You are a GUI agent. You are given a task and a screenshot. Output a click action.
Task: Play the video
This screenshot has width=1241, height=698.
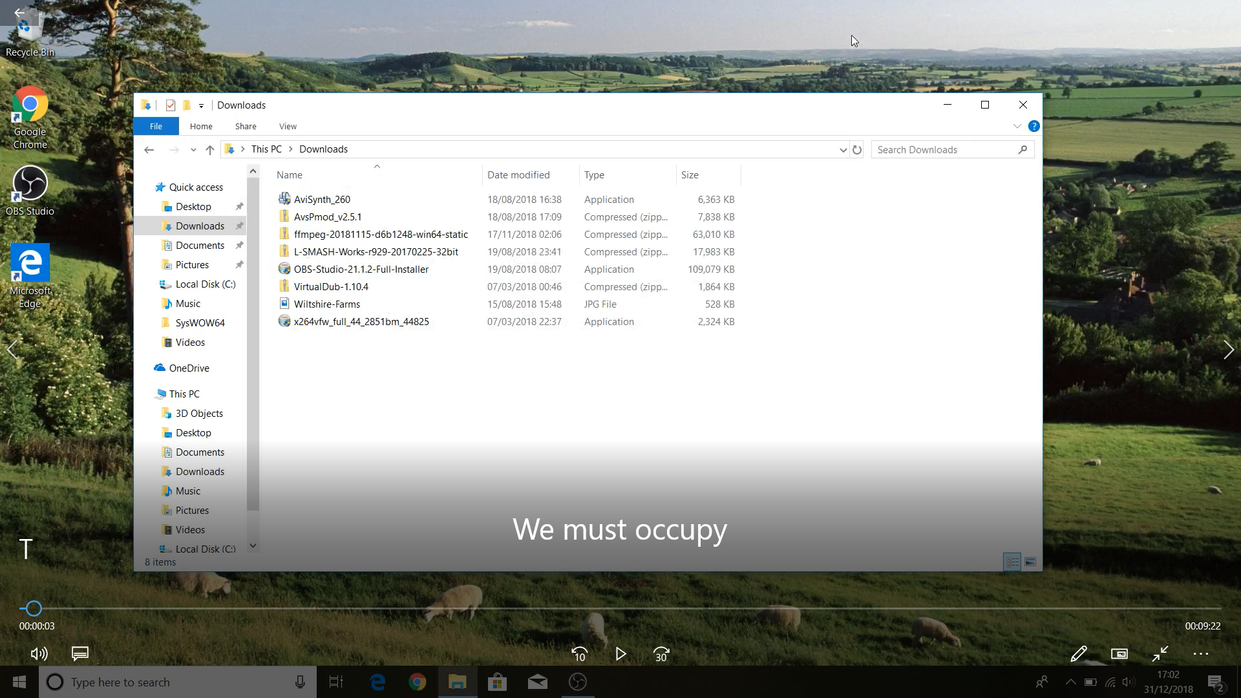pos(620,654)
